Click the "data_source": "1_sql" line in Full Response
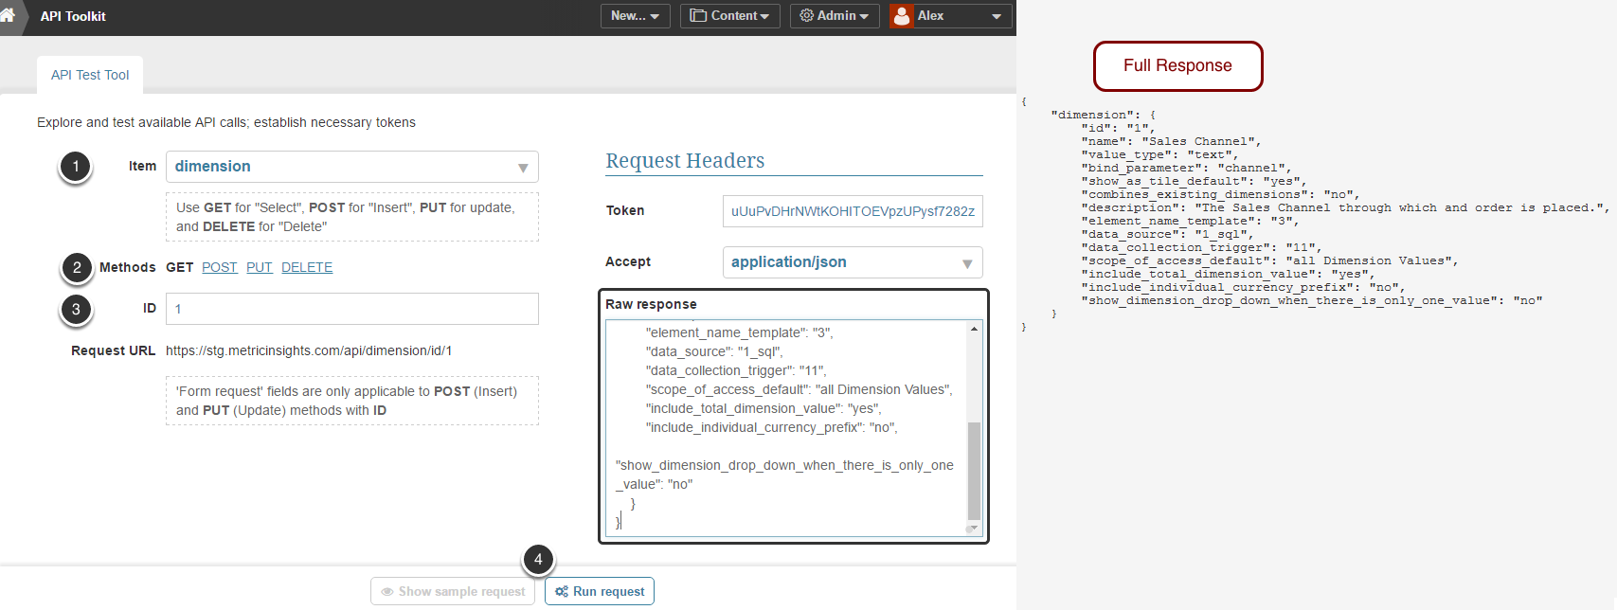The height and width of the screenshot is (610, 1617). coord(1167,234)
